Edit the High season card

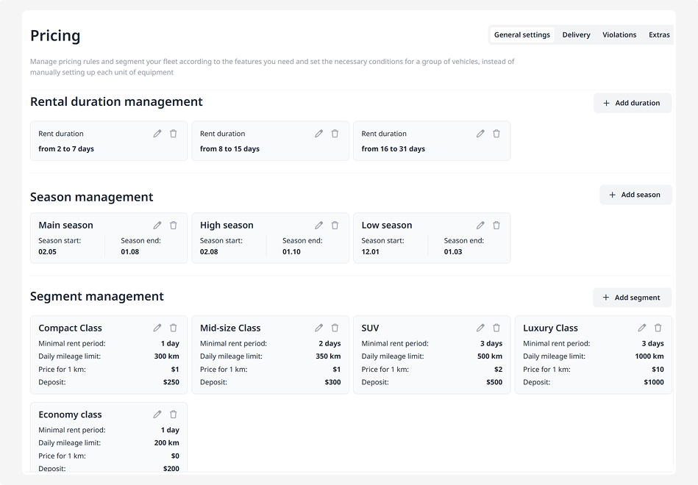(318, 226)
